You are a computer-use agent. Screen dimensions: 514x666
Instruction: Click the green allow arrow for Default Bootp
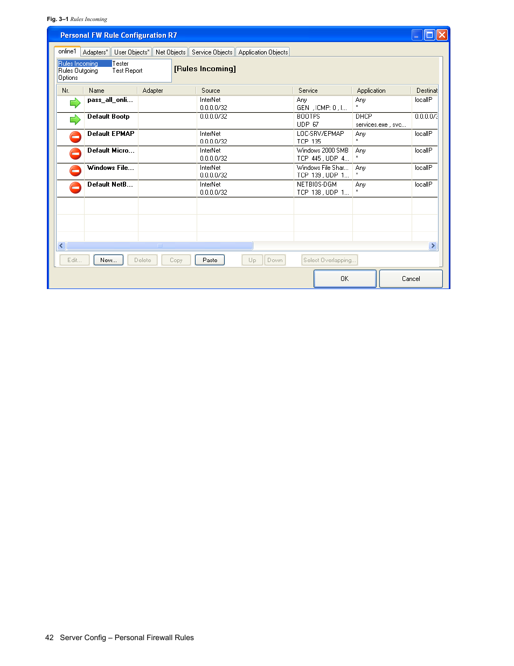click(x=75, y=120)
